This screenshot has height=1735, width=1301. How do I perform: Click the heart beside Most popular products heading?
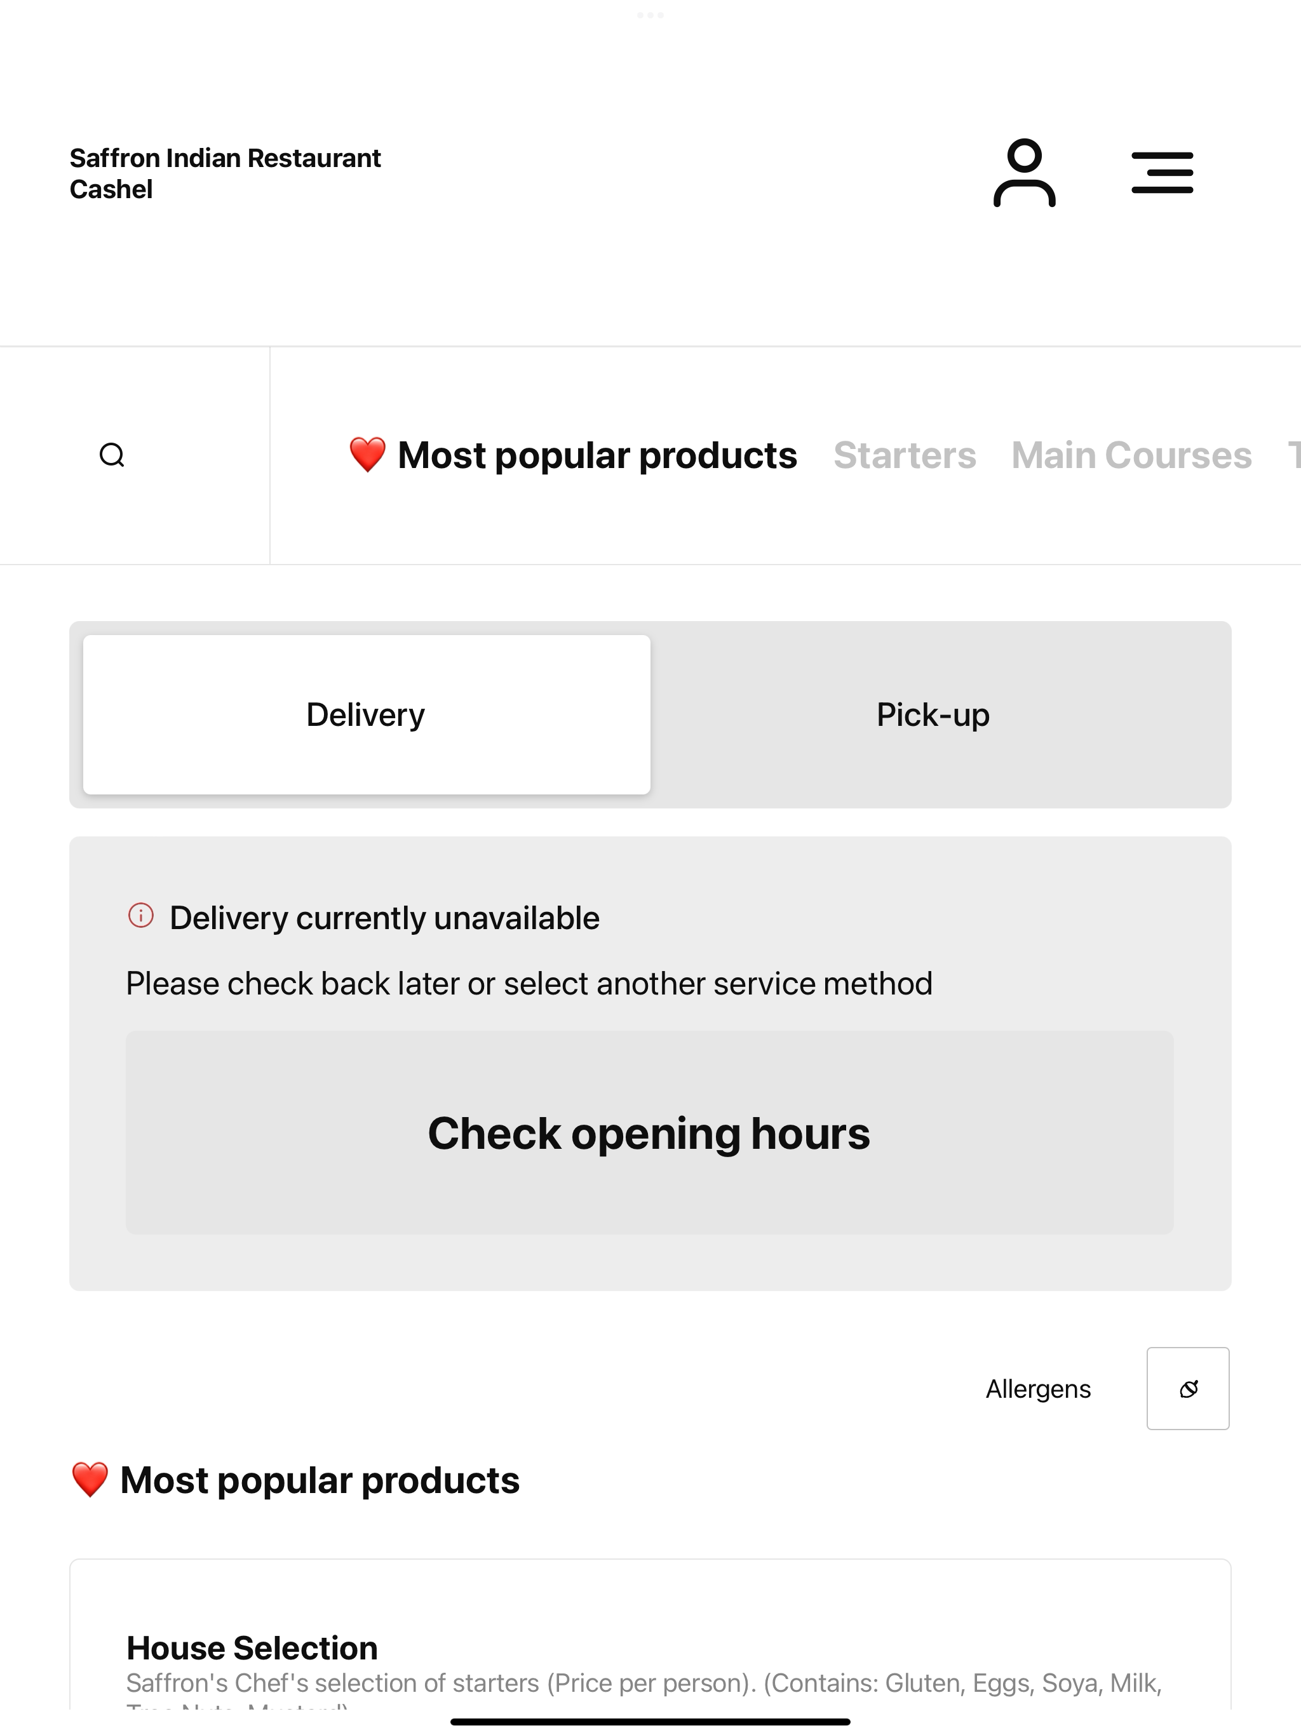pos(90,1480)
